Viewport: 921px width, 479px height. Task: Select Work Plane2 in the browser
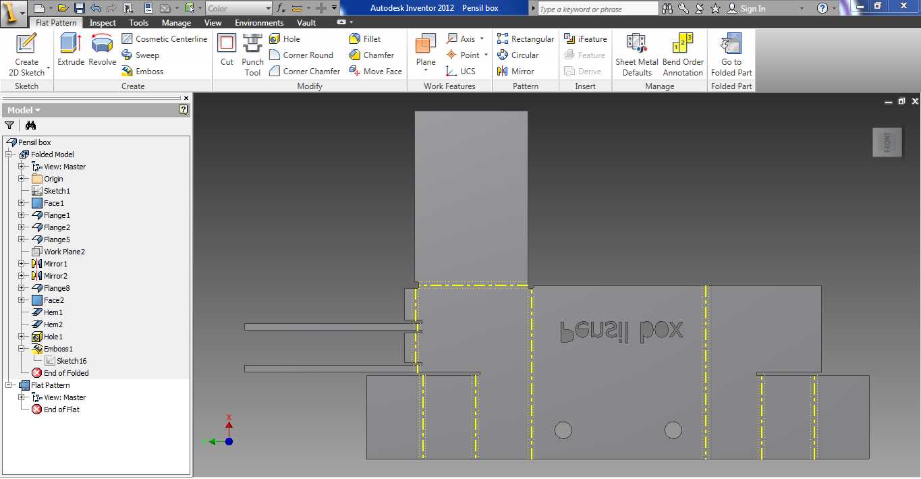tap(58, 252)
